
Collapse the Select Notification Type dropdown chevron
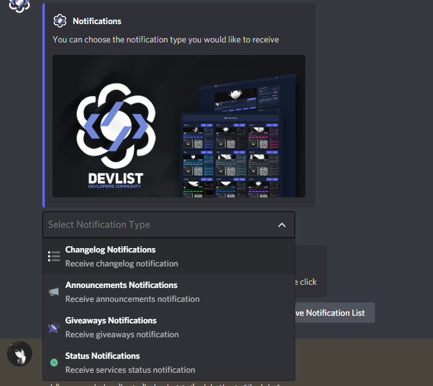click(x=282, y=225)
